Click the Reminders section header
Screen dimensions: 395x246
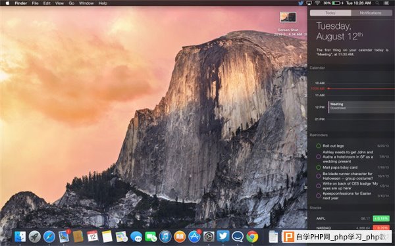(x=319, y=135)
